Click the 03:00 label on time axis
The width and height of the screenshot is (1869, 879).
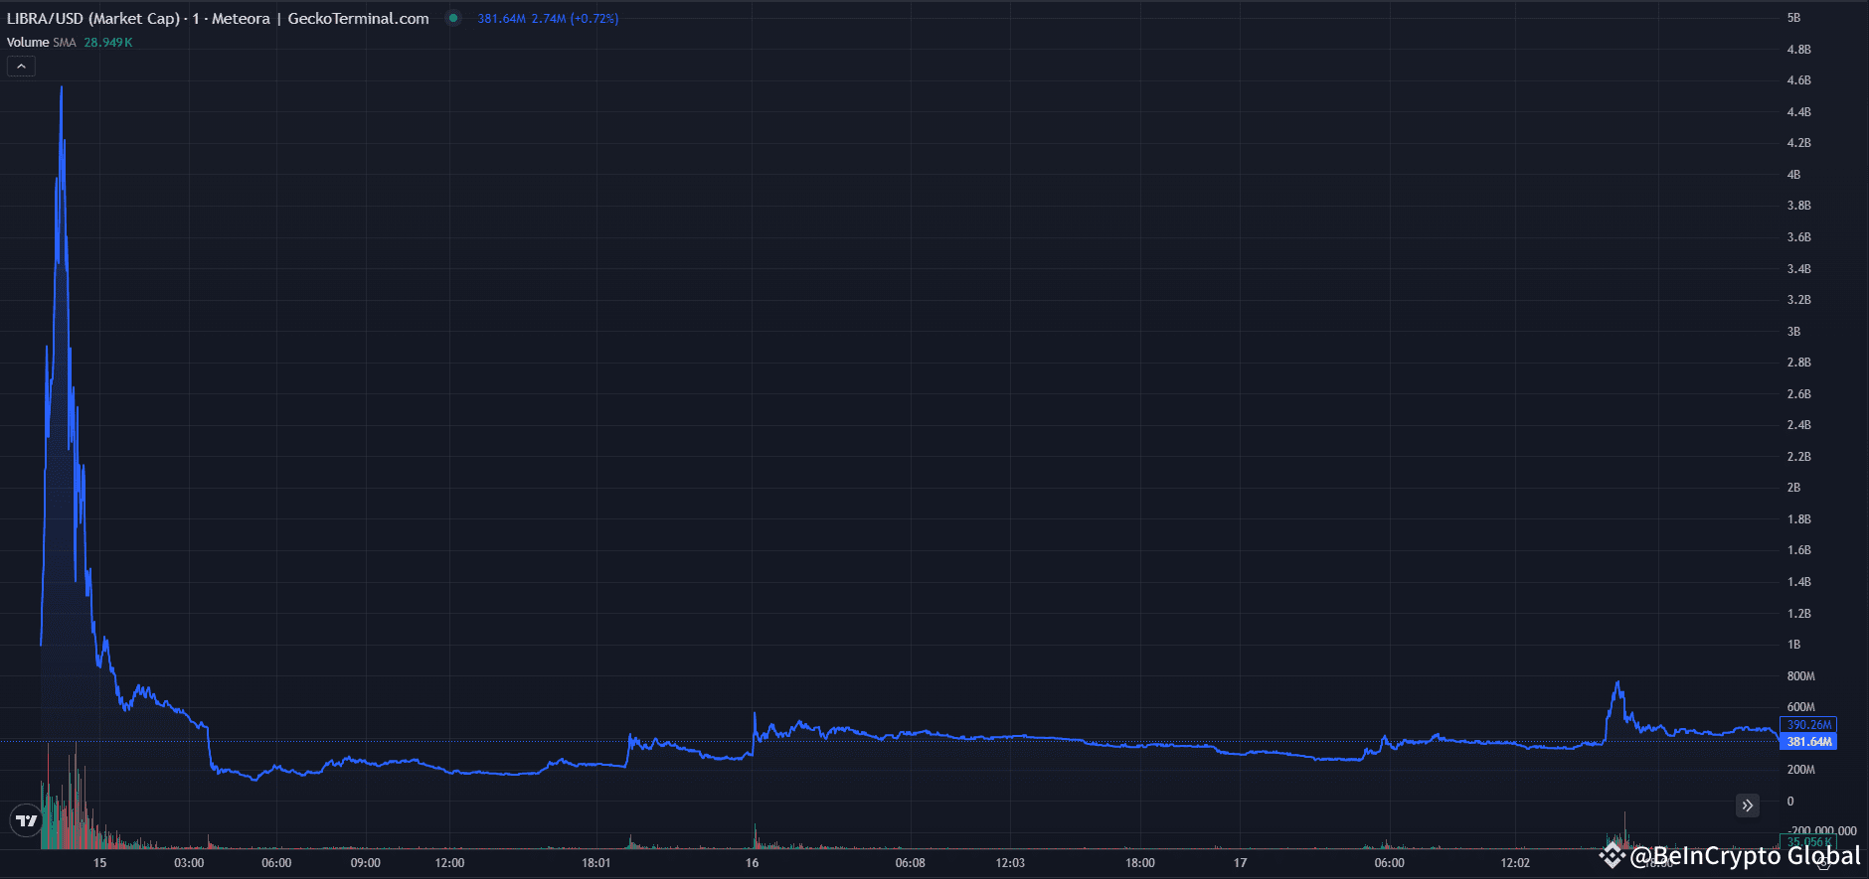(x=189, y=863)
